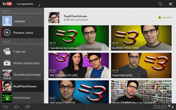Play THE MEANING OF LIFE video

(79, 65)
